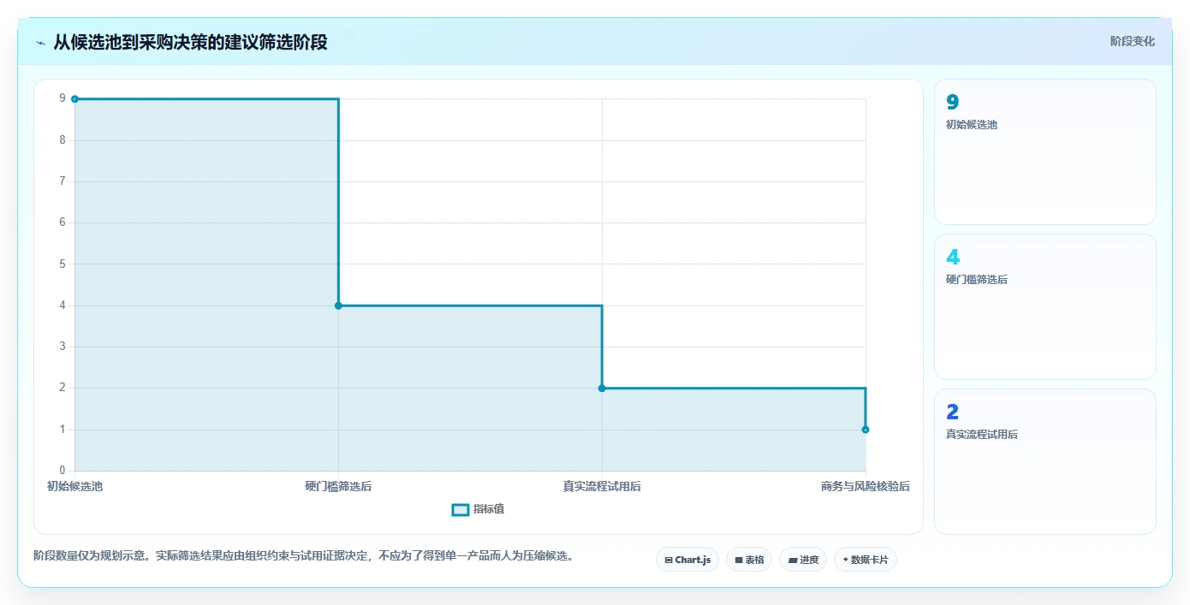
Task: Open the 初始候选池 stat card
Action: pyautogui.click(x=1045, y=152)
